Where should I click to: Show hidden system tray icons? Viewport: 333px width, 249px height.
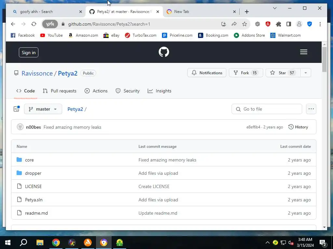point(267,243)
